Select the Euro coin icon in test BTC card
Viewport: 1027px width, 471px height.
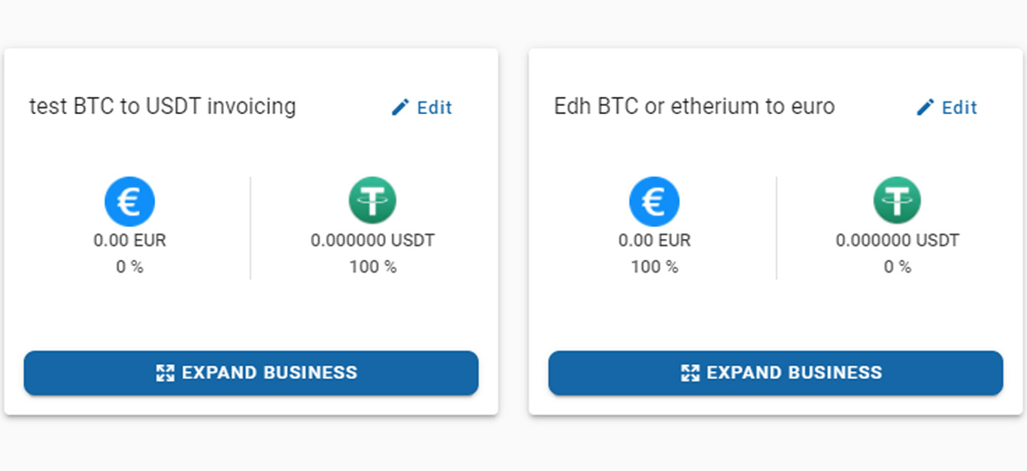(129, 201)
